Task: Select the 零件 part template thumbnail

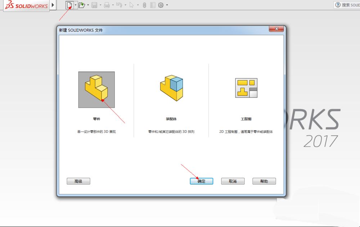Action: pos(96,90)
